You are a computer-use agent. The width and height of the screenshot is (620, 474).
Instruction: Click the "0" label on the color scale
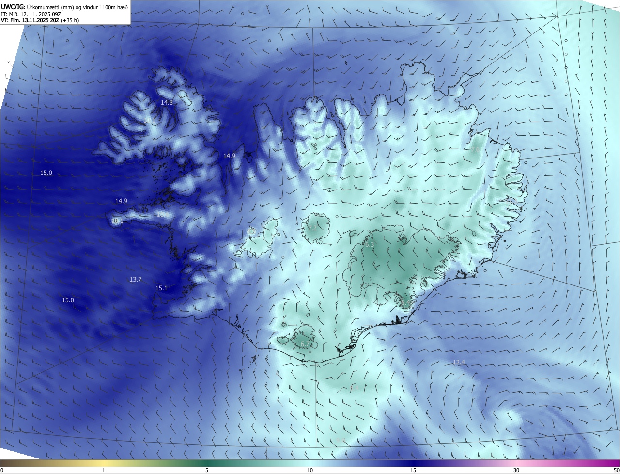[x=2, y=470]
